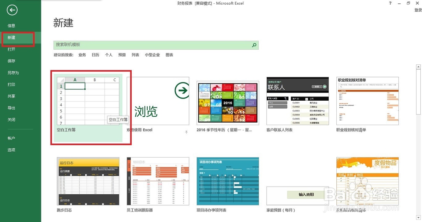Viewport: 422px width, 222px height.
Task: Search suggested category 日历
Action: (x=95, y=55)
